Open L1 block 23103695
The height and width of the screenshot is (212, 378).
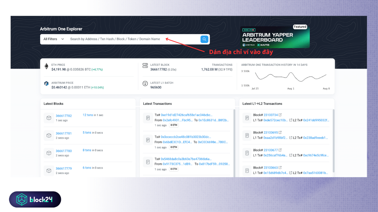(x=271, y=133)
